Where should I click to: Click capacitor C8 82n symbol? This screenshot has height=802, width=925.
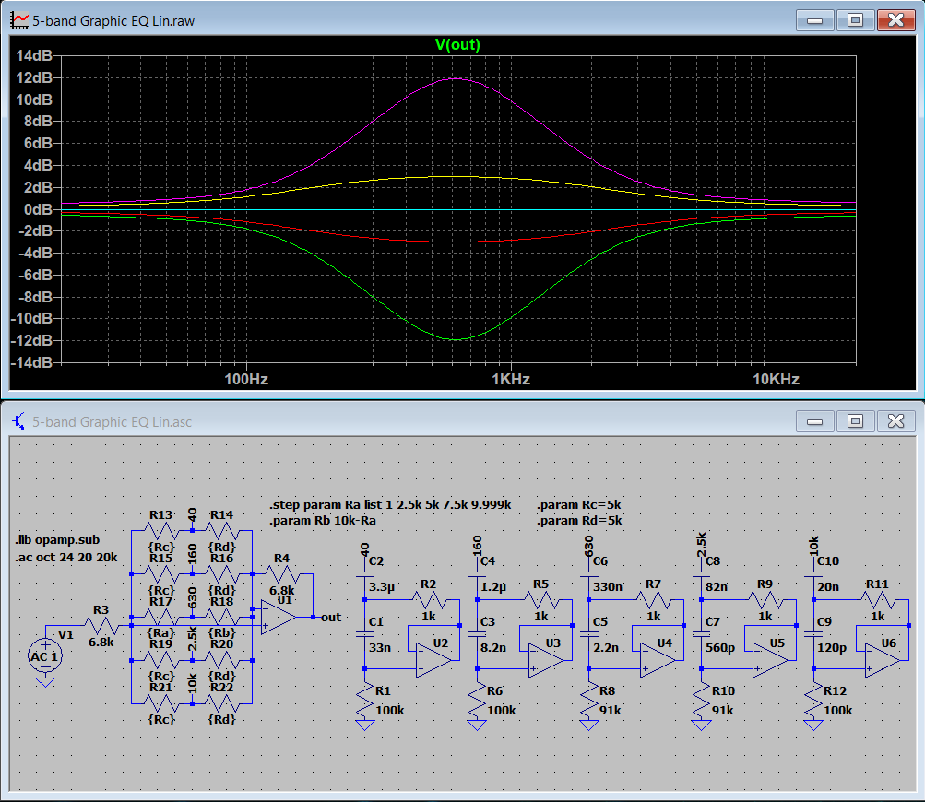701,573
